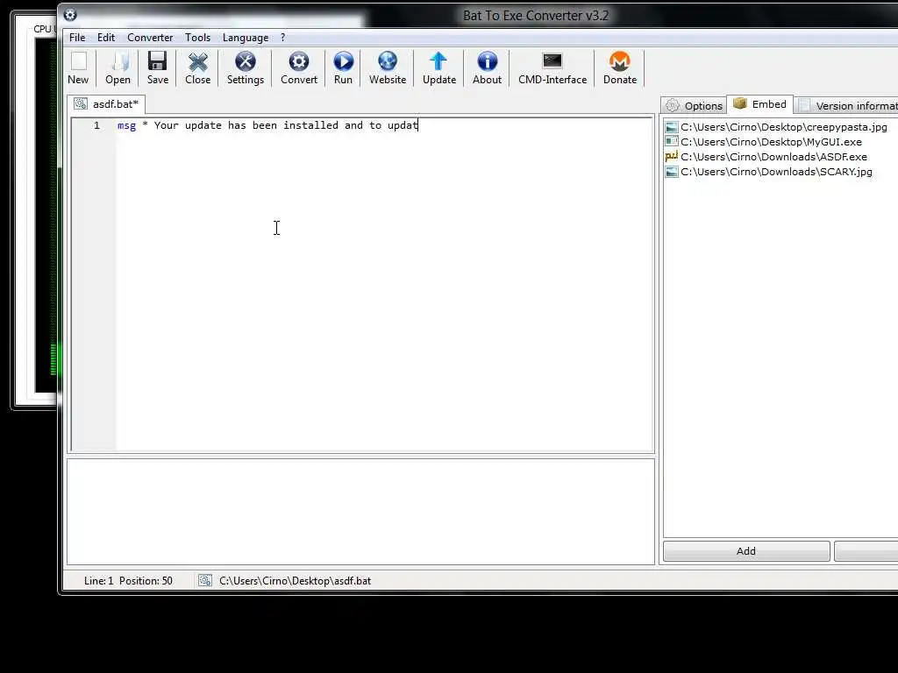Open the Converter menu

tap(150, 37)
